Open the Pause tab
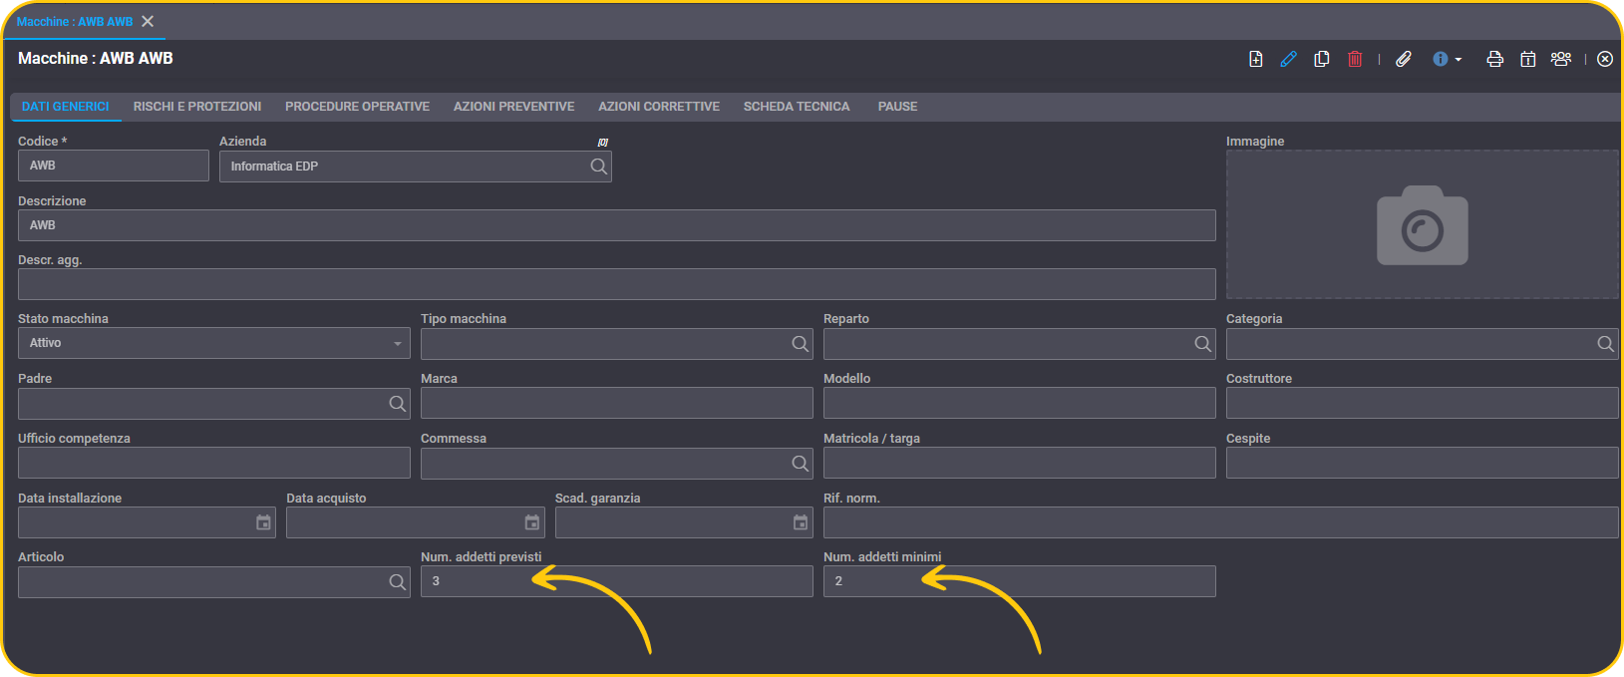Screen dimensions: 1624x677 [897, 107]
